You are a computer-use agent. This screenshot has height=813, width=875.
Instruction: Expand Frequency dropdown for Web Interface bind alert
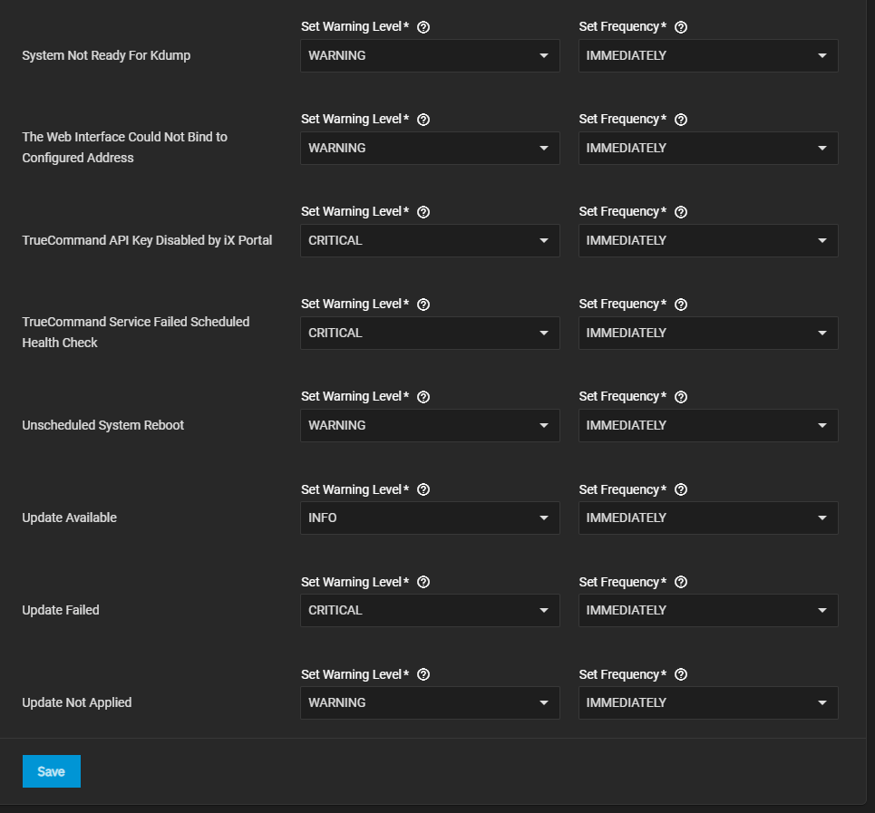pos(708,149)
